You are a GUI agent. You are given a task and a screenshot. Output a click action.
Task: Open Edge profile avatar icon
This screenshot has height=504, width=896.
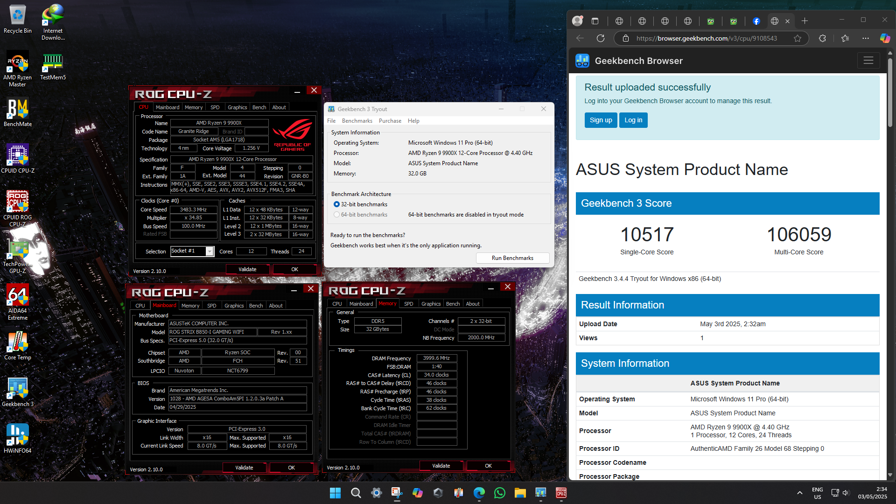pos(578,21)
